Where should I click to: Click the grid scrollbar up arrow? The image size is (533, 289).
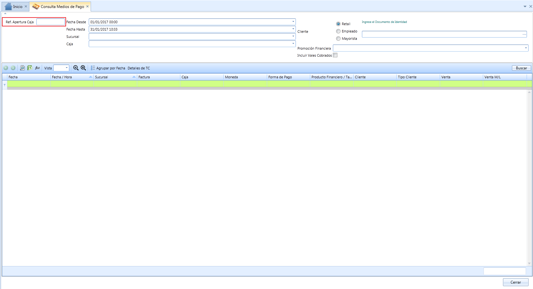529,92
